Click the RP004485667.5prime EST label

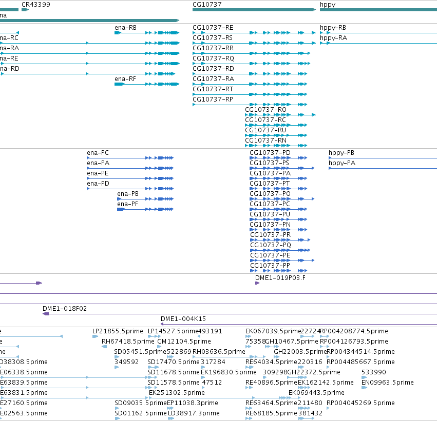click(x=360, y=362)
